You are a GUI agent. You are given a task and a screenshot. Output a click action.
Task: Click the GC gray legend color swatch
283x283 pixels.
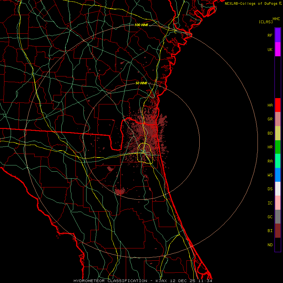(278, 217)
